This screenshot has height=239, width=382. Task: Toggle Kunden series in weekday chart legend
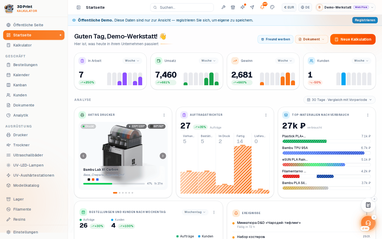pyautogui.click(x=206, y=236)
